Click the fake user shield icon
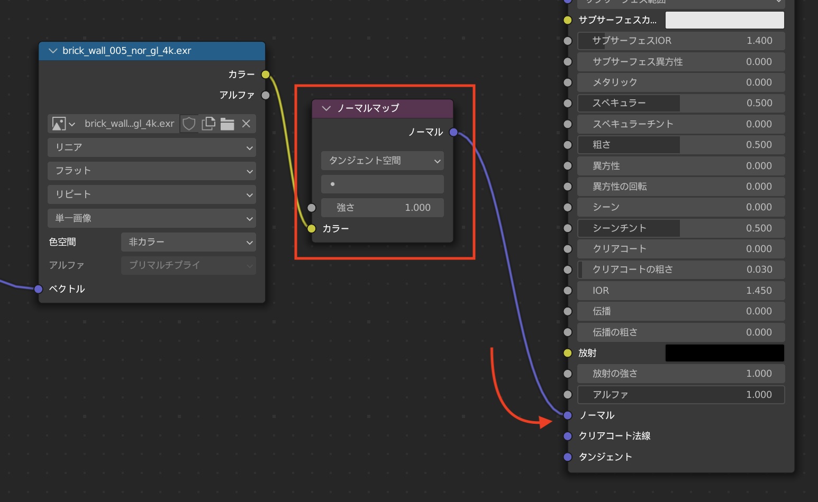Screen dimensions: 818x502 pyautogui.click(x=189, y=124)
